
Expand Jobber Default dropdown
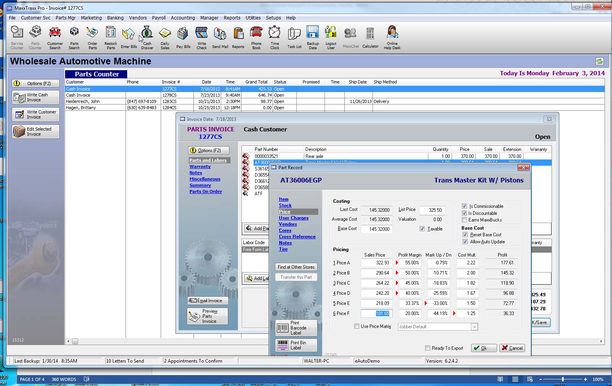click(474, 327)
